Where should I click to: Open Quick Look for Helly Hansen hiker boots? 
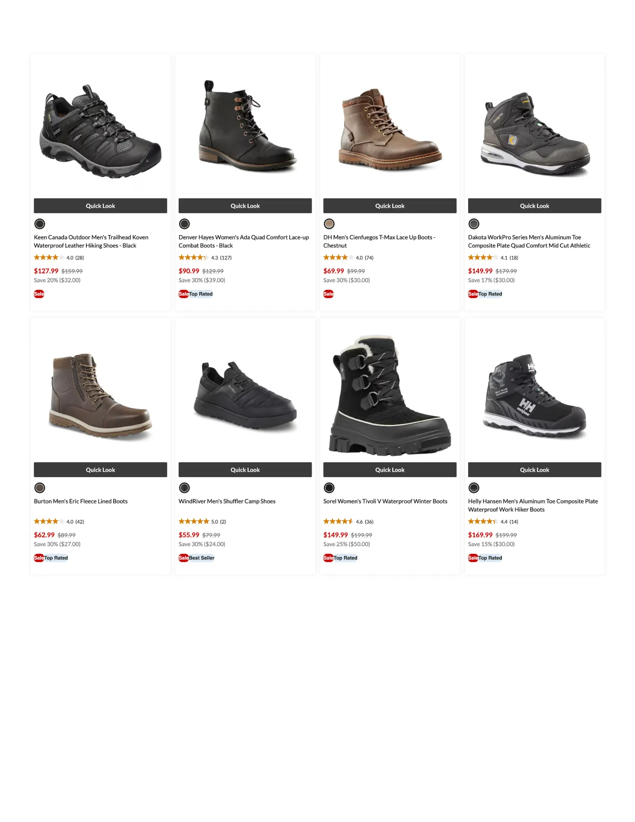[534, 469]
